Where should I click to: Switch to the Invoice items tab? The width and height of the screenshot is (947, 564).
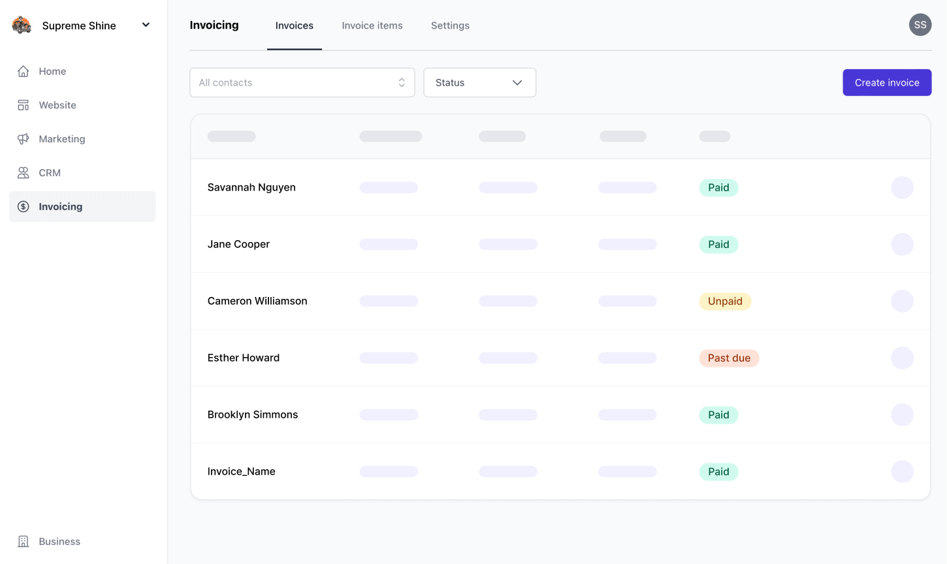[x=372, y=25]
